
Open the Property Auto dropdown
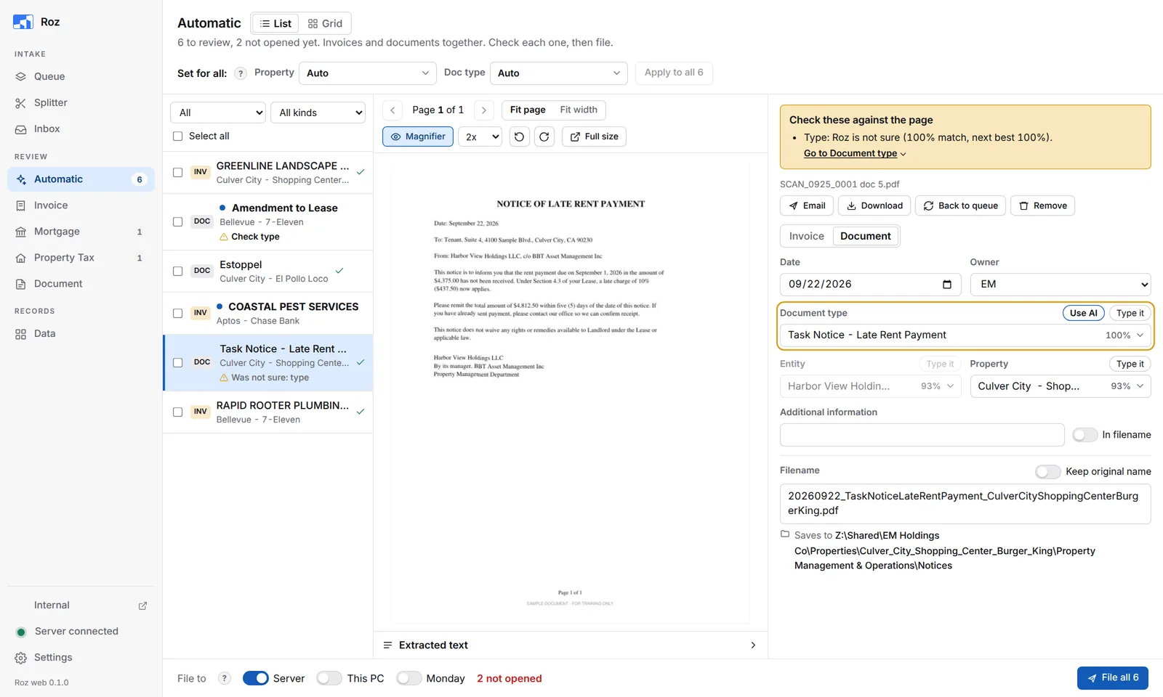tap(367, 73)
